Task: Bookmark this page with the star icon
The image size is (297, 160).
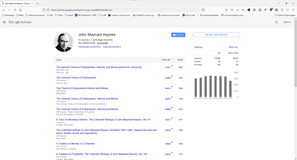Action: [203, 10]
